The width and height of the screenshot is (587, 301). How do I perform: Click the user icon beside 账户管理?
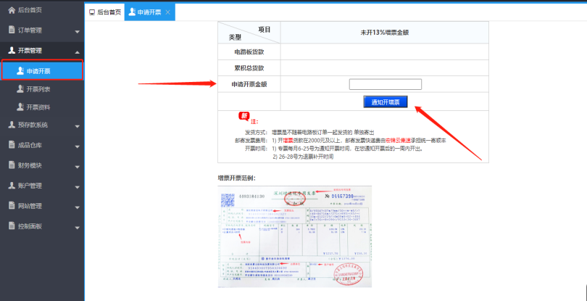pos(12,186)
